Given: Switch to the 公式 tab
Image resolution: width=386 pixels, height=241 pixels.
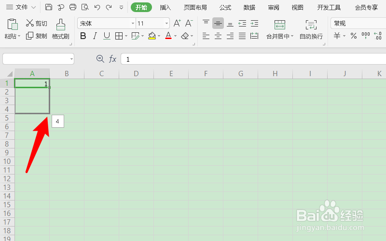Looking at the screenshot, I should [x=225, y=7].
